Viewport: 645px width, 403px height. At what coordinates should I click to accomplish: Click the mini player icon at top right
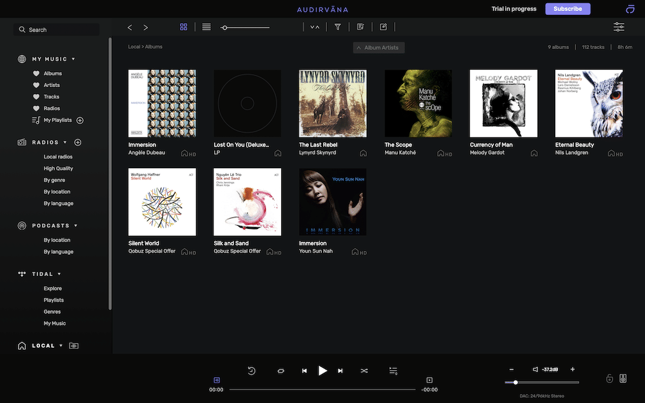pyautogui.click(x=630, y=9)
